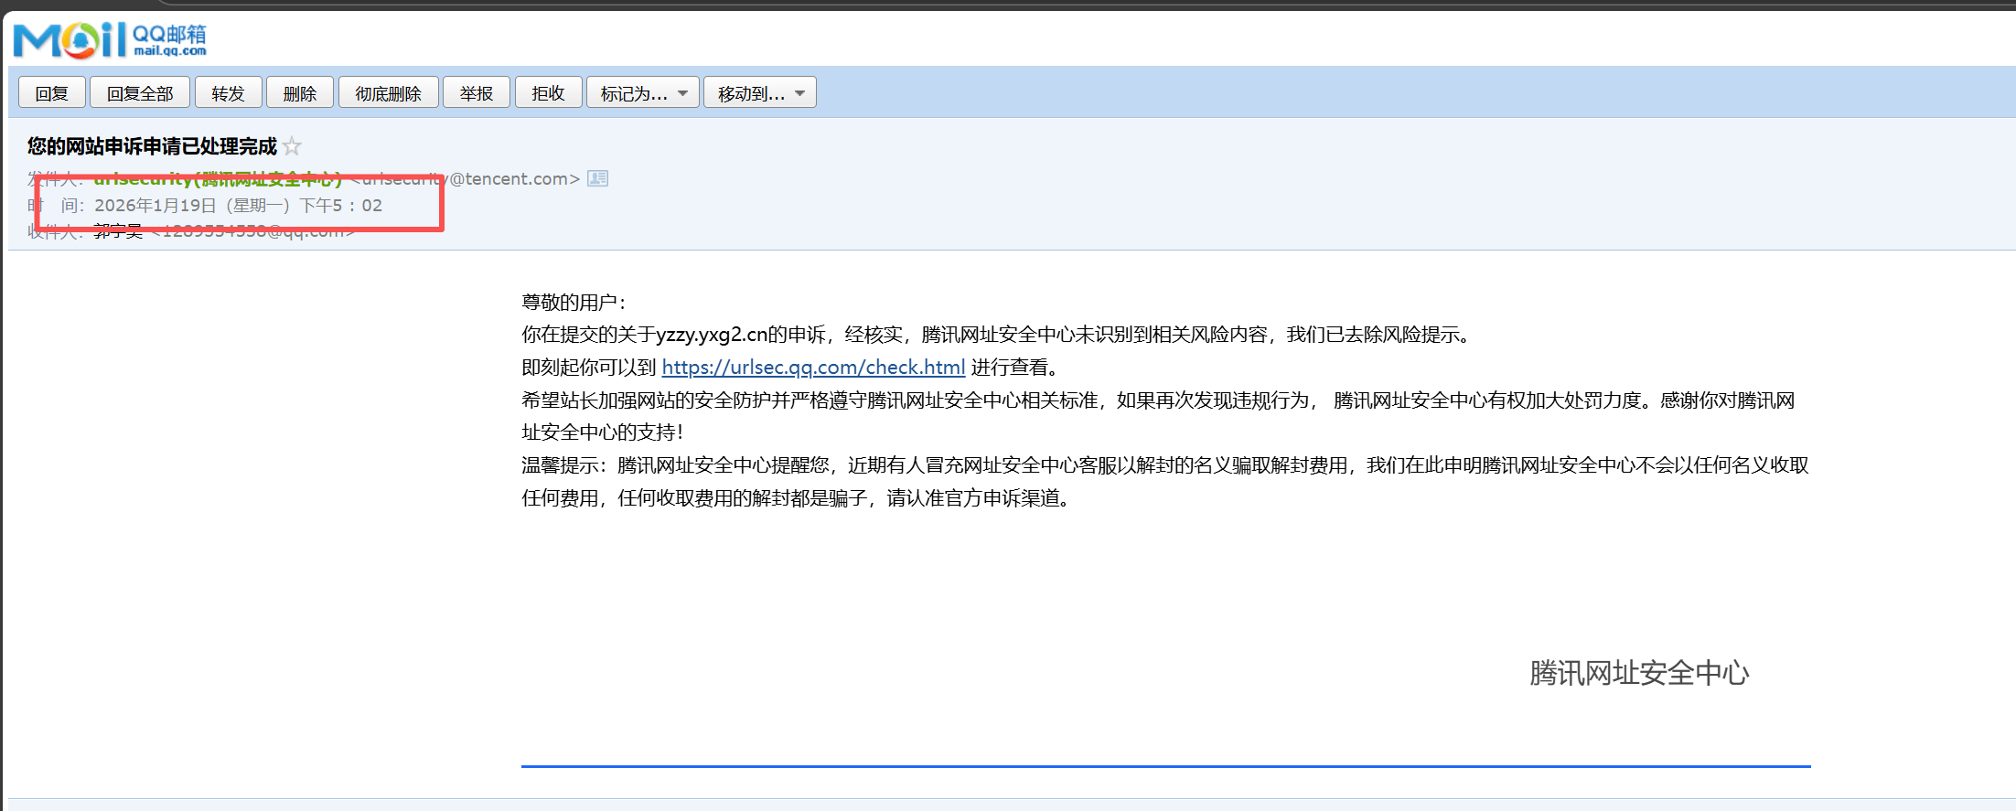The height and width of the screenshot is (811, 2016).
Task: Open the 标记为... dropdown
Action: pos(643,93)
